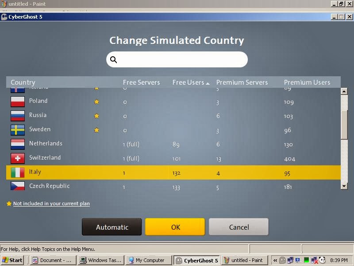This screenshot has height=266, width=354.
Task: Sort by Free Users column header
Action: [191, 82]
